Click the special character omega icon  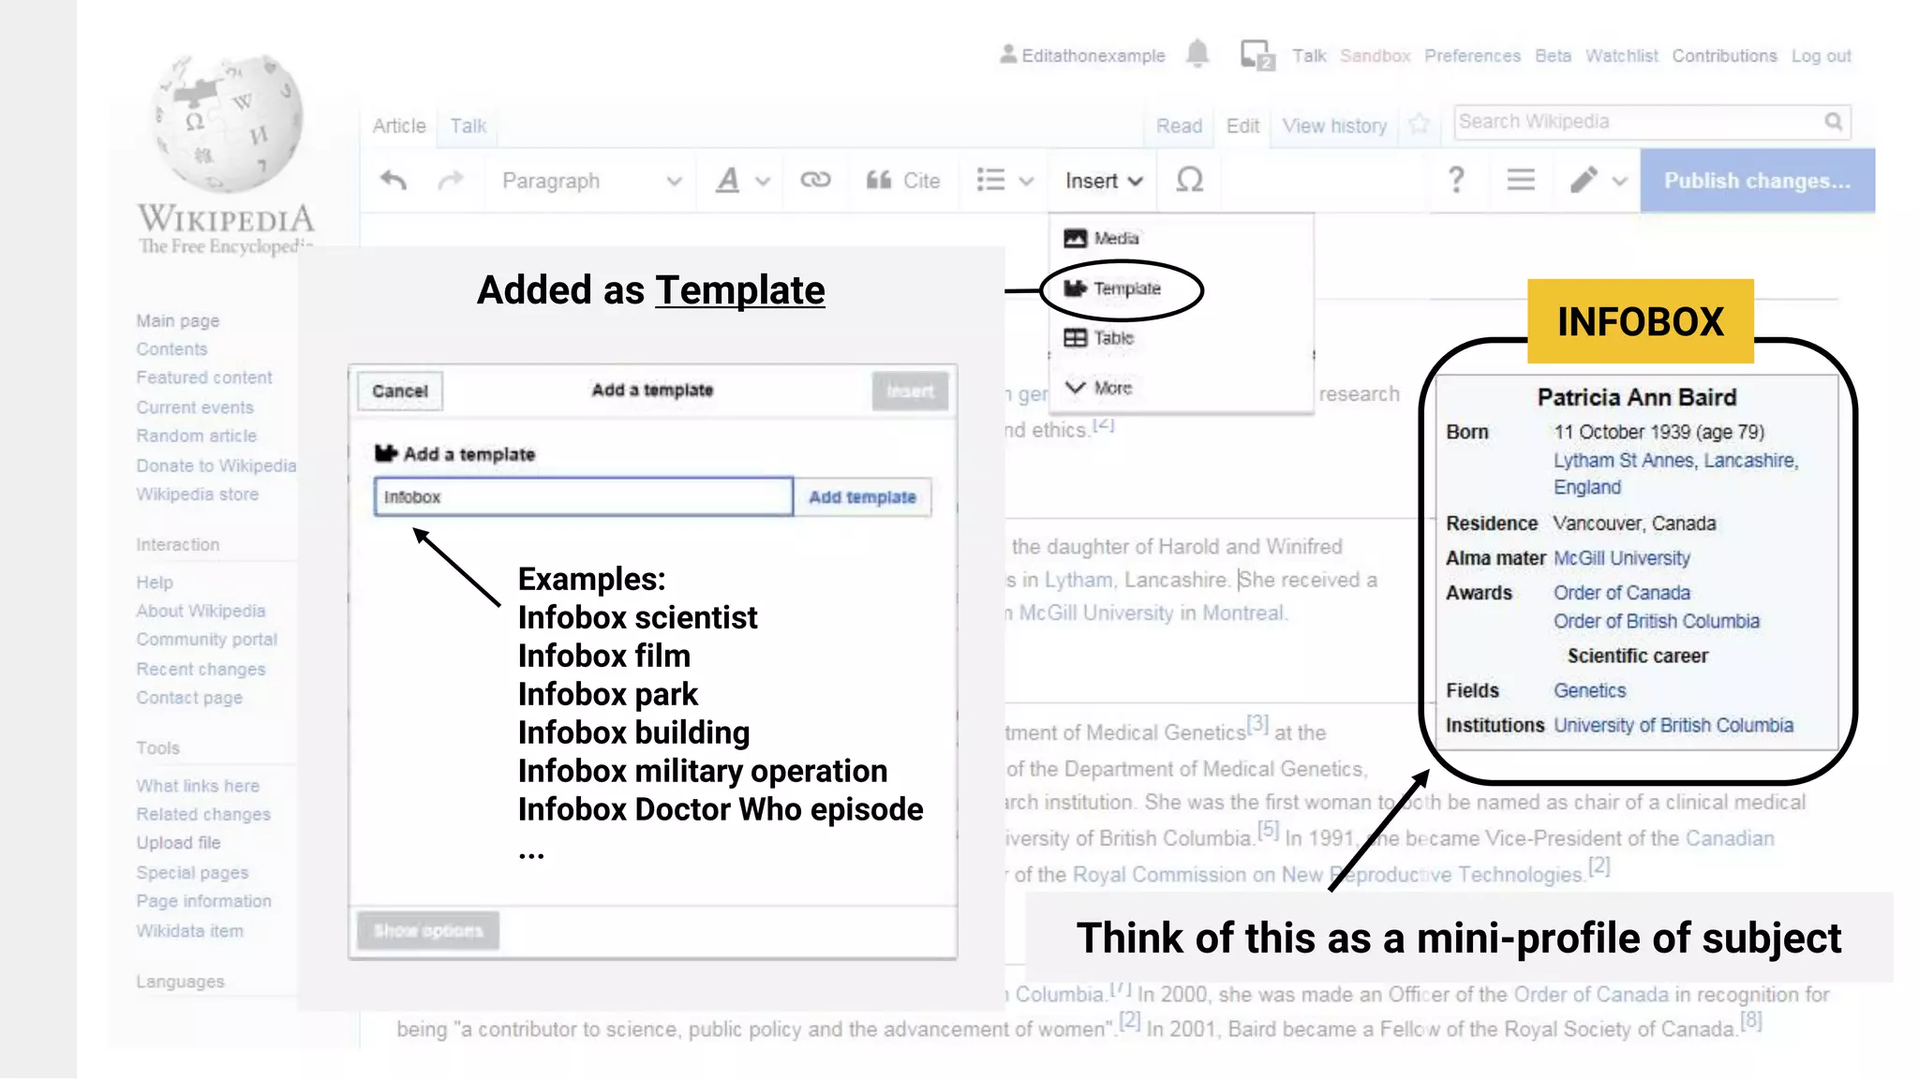tap(1189, 180)
